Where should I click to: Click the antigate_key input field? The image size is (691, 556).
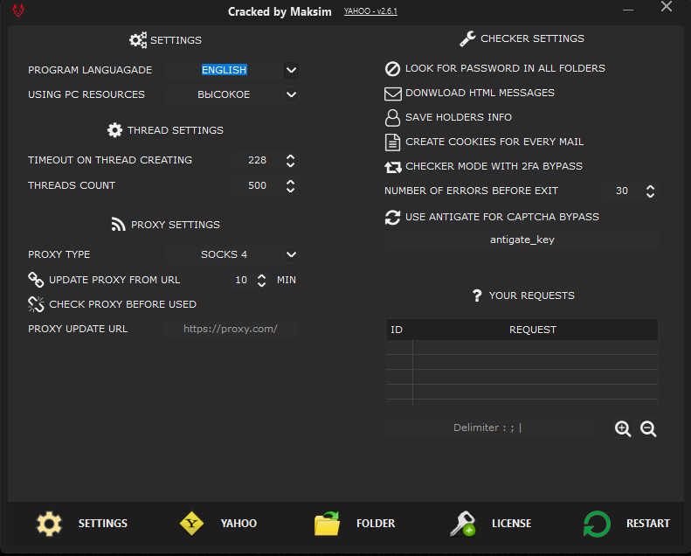(522, 240)
